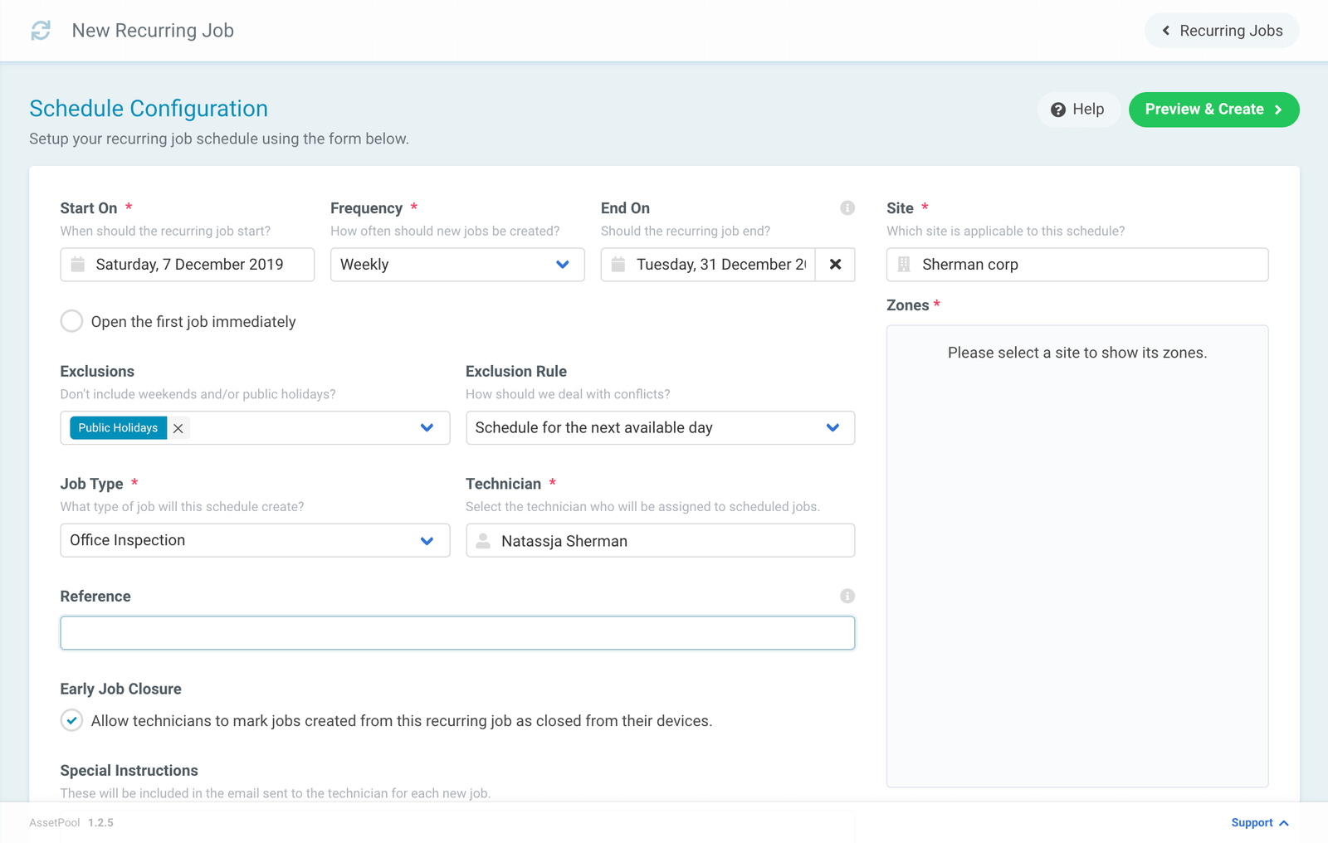This screenshot has height=843, width=1328.
Task: Click the info icon next to Reference
Action: tap(847, 596)
